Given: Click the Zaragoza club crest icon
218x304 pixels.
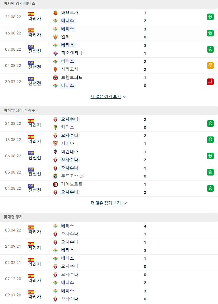Looking at the screenshot, I should click(x=55, y=70).
